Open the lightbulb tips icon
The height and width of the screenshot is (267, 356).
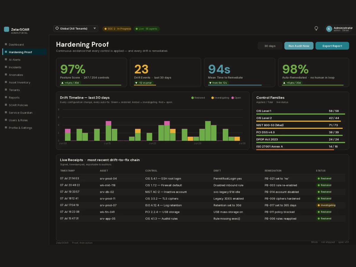(x=316, y=28)
